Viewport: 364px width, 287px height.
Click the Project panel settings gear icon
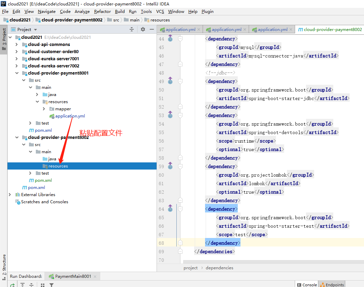tap(143, 29)
